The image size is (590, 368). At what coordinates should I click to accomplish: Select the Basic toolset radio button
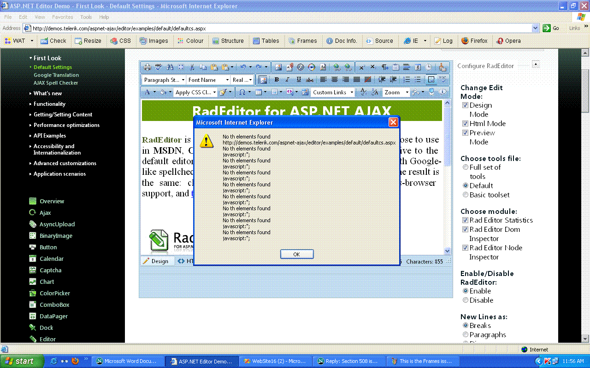[x=466, y=195]
